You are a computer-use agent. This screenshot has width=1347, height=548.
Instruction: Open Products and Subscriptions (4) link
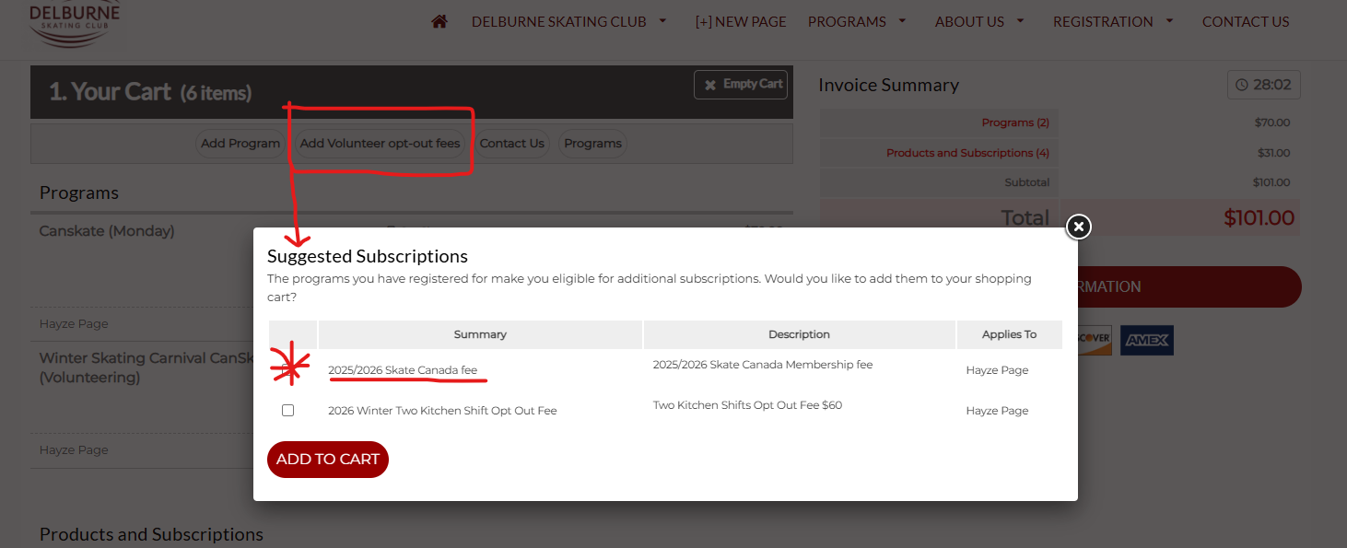pos(967,153)
